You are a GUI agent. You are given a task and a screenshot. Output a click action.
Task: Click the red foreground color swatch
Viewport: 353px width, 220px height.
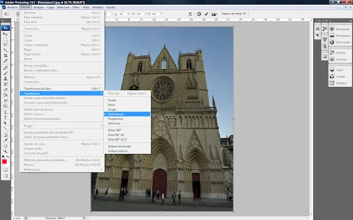(4, 162)
